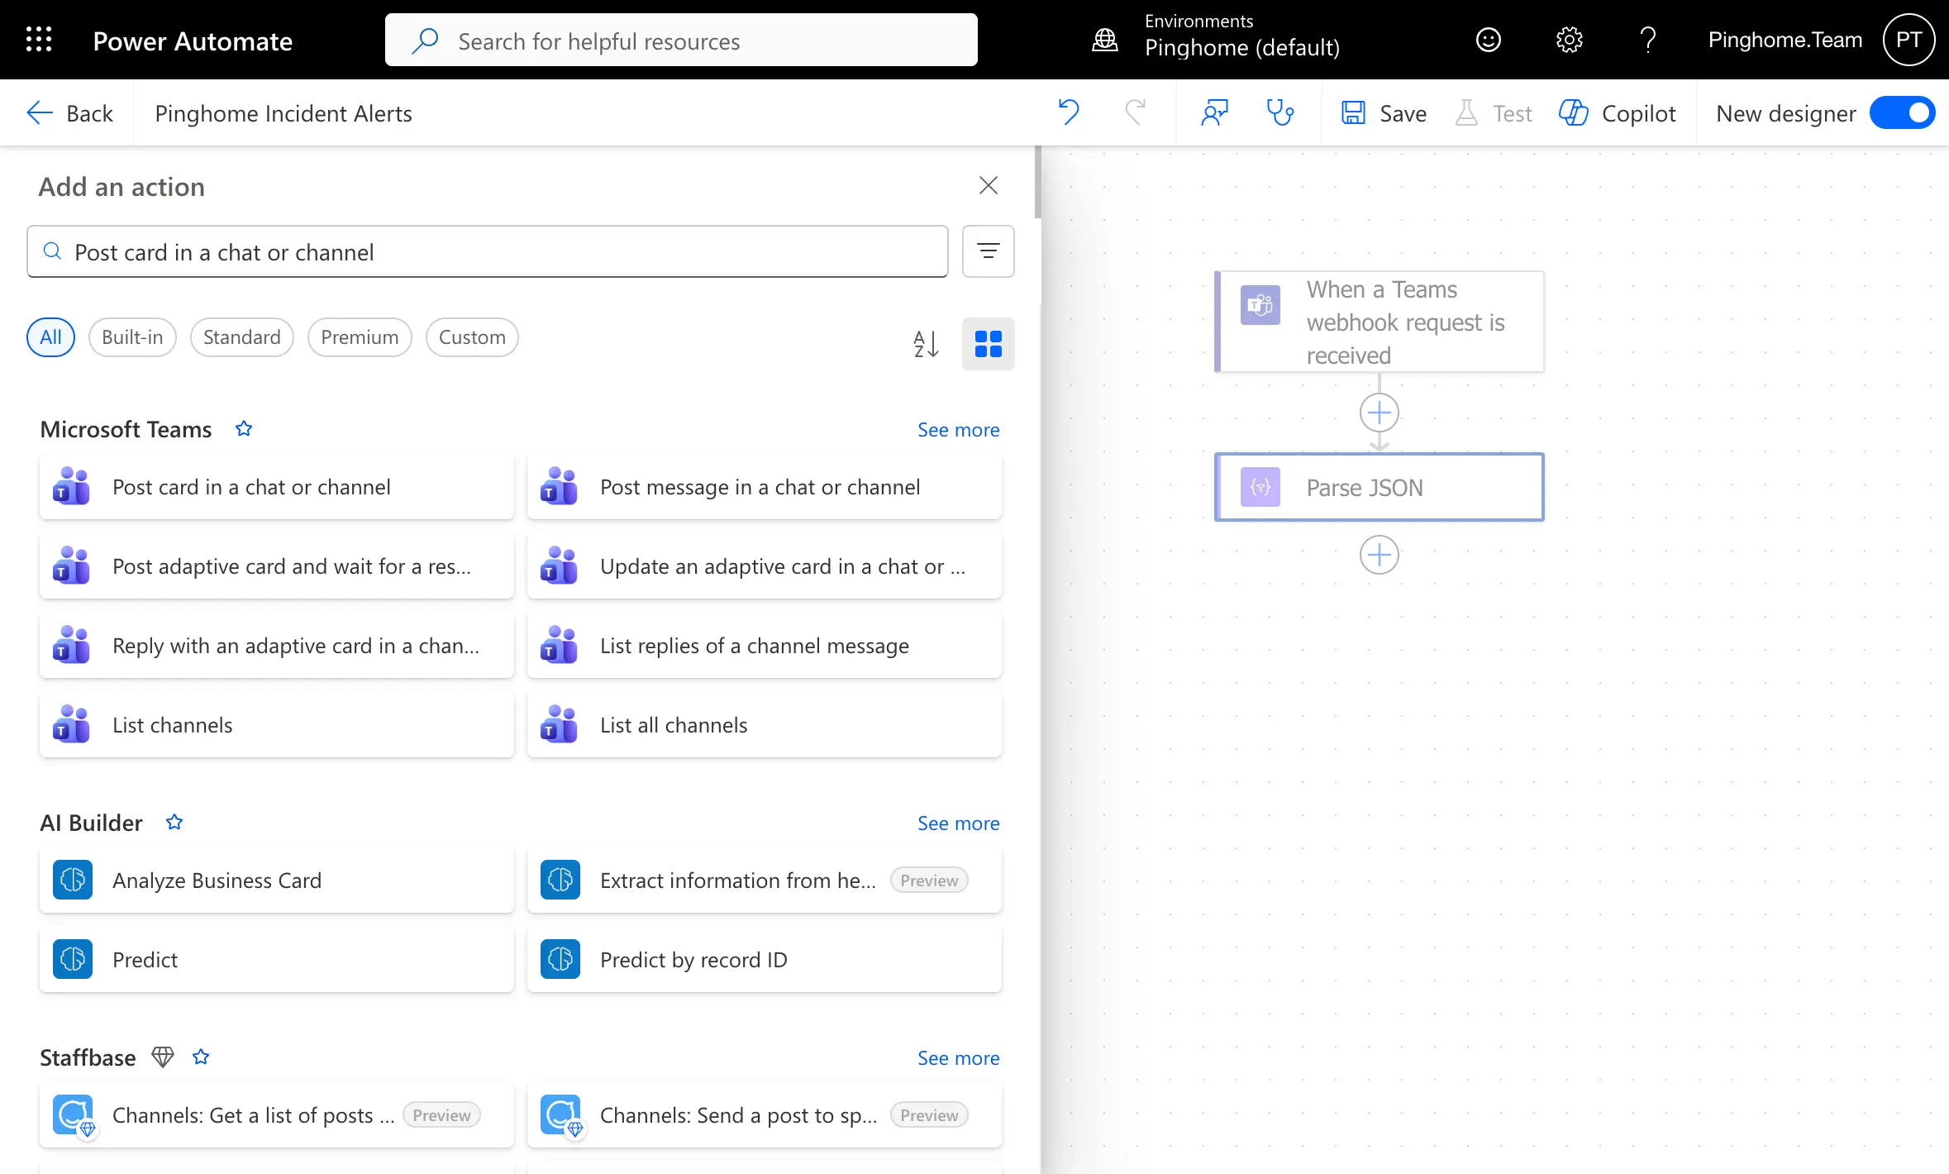1949x1174 pixels.
Task: Switch actions list to grid view
Action: (x=988, y=344)
